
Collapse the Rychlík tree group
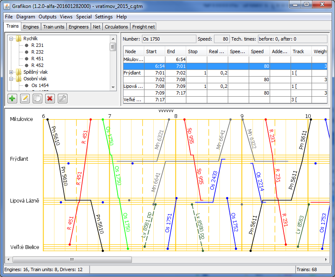coord(11,38)
